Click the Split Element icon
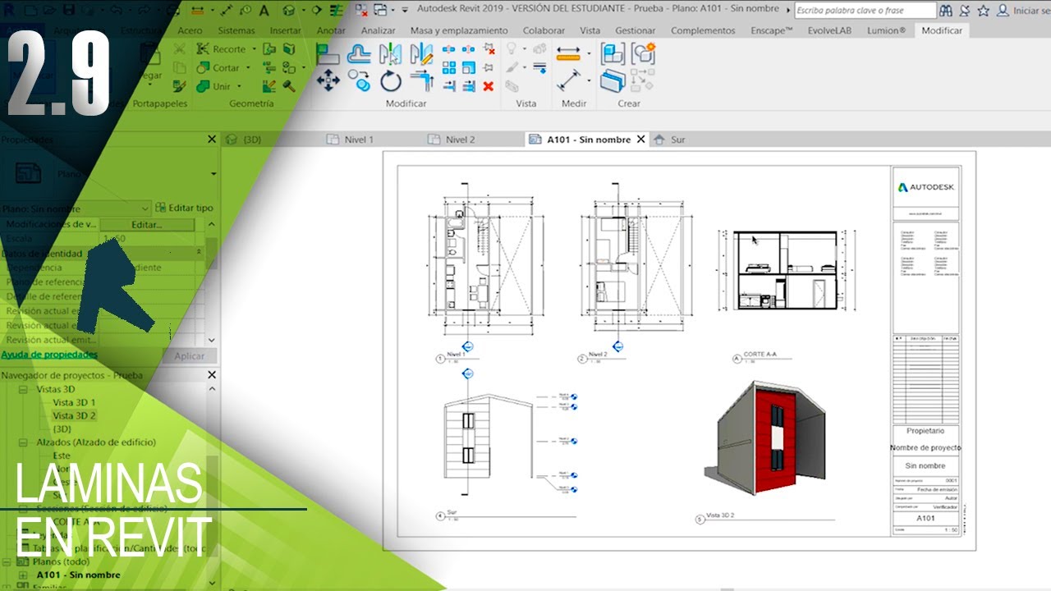The image size is (1051, 591). tap(449, 49)
